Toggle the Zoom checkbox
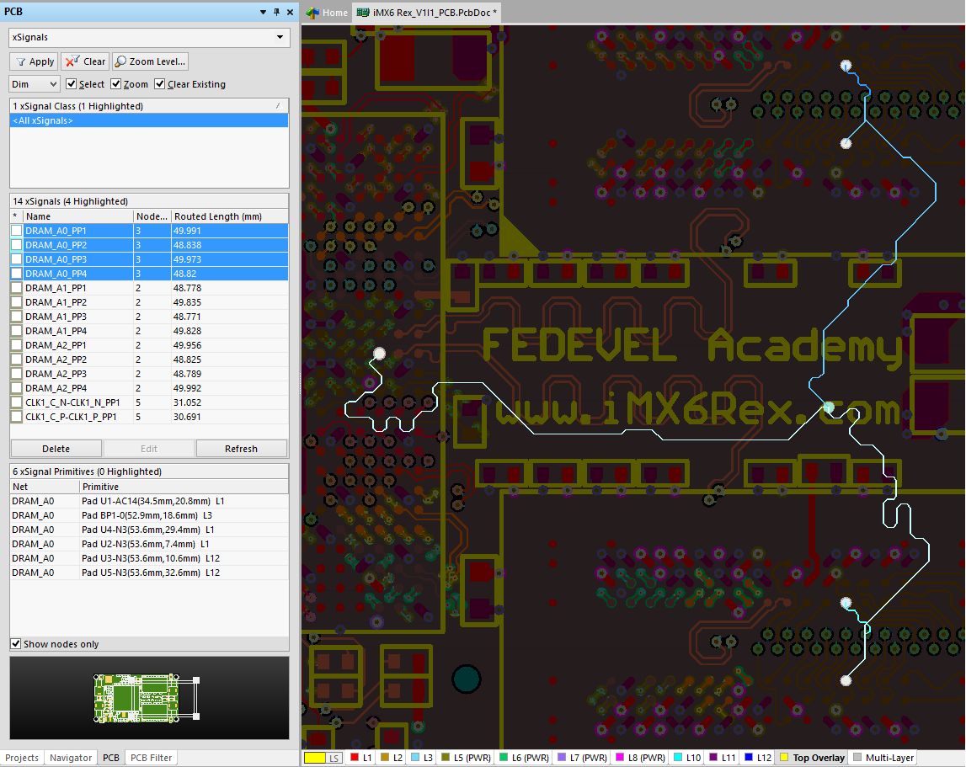 click(116, 84)
